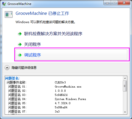Image resolution: width=132 pixels, height=119 pixels.
Task: Click the details box scrollbar thumb
Action: (x=125, y=86)
